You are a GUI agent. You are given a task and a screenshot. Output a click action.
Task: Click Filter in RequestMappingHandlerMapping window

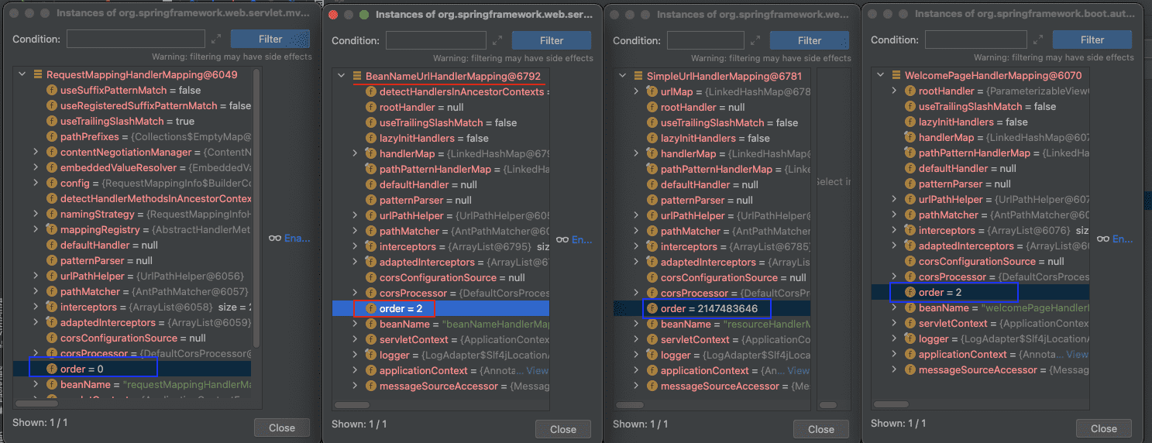pyautogui.click(x=270, y=39)
